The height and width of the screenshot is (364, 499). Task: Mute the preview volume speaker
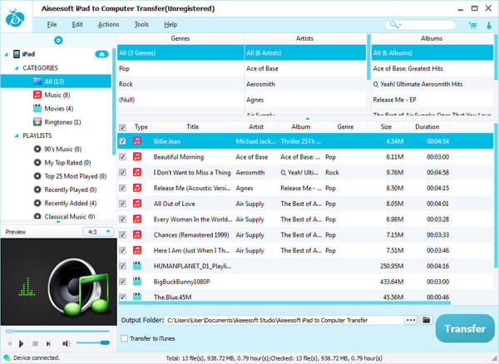[67, 343]
